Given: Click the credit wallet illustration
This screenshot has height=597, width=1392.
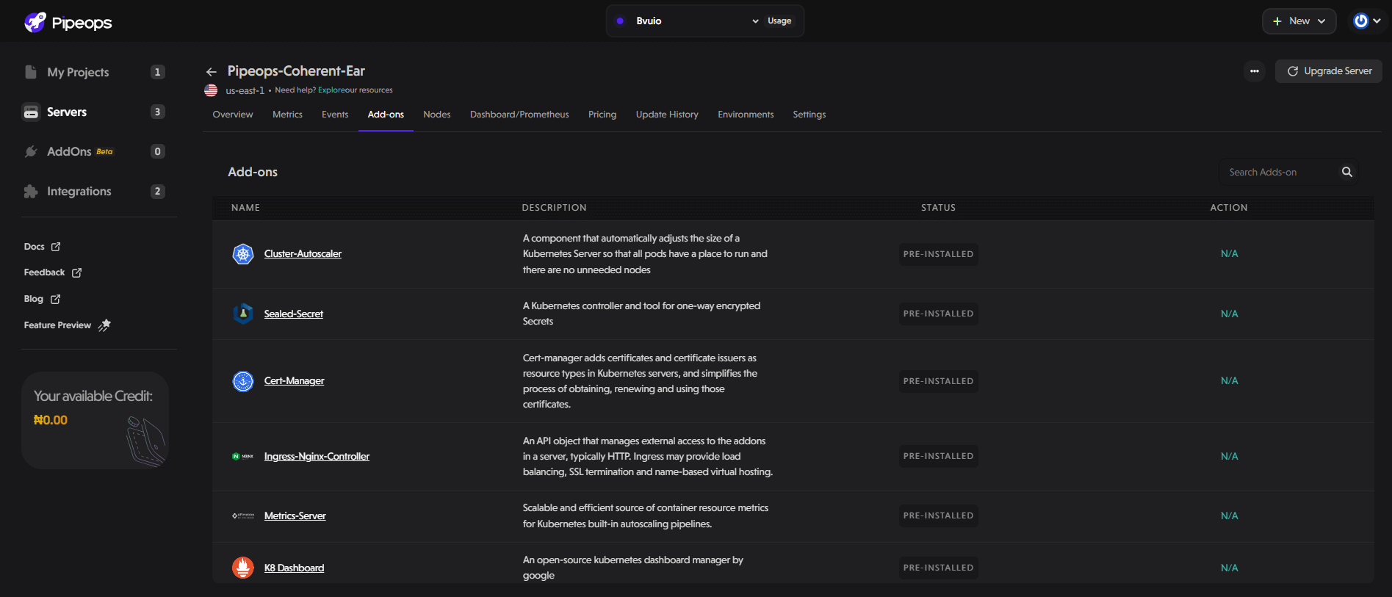Looking at the screenshot, I should 145,441.
